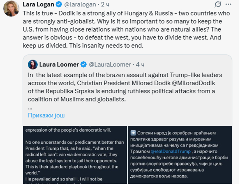The image size is (240, 184).
Task: Click the blue arrow emoji in Serbian image
Action: coord(133,133)
